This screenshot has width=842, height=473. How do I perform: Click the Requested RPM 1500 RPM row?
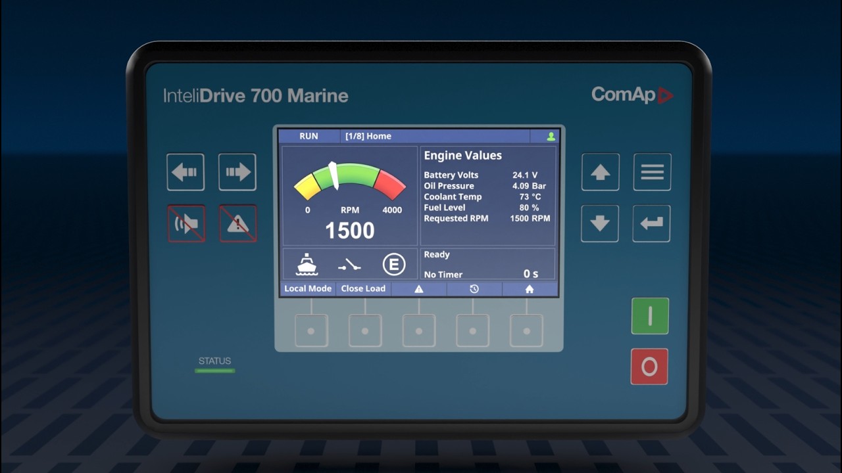487,218
